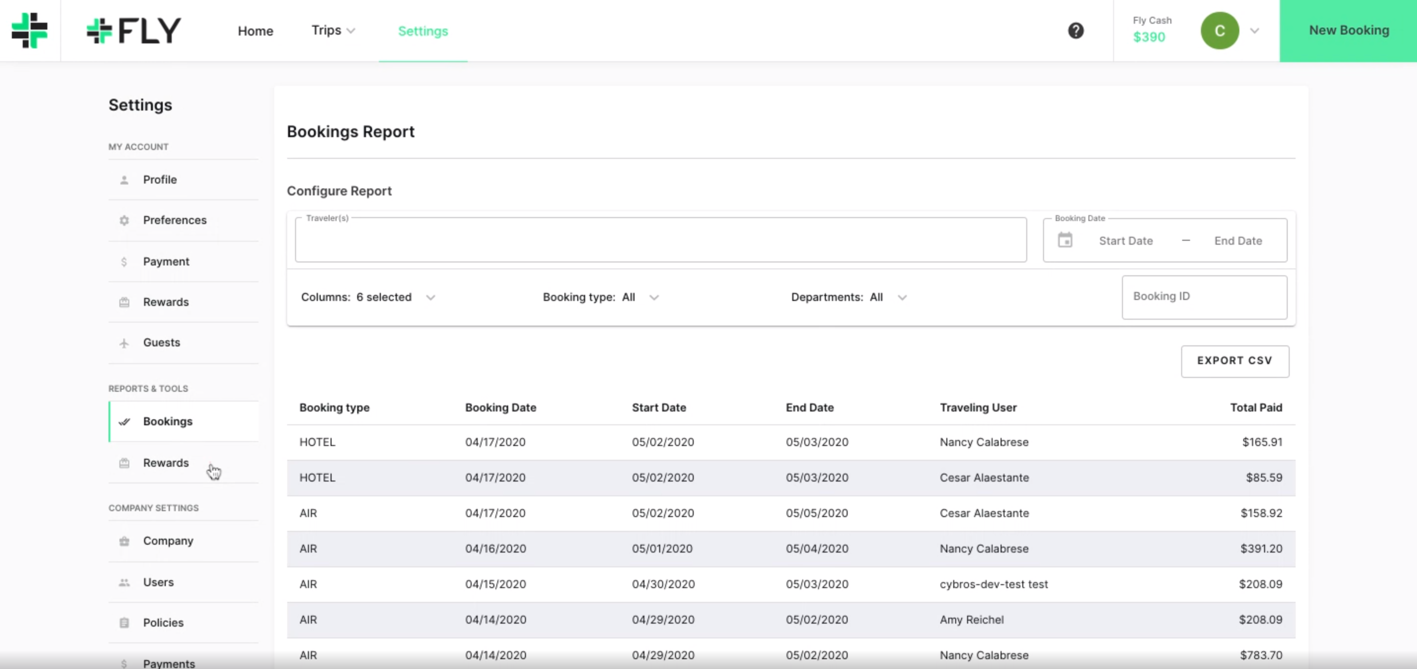
Task: Click the My Account Rewards icon
Action: click(x=124, y=302)
